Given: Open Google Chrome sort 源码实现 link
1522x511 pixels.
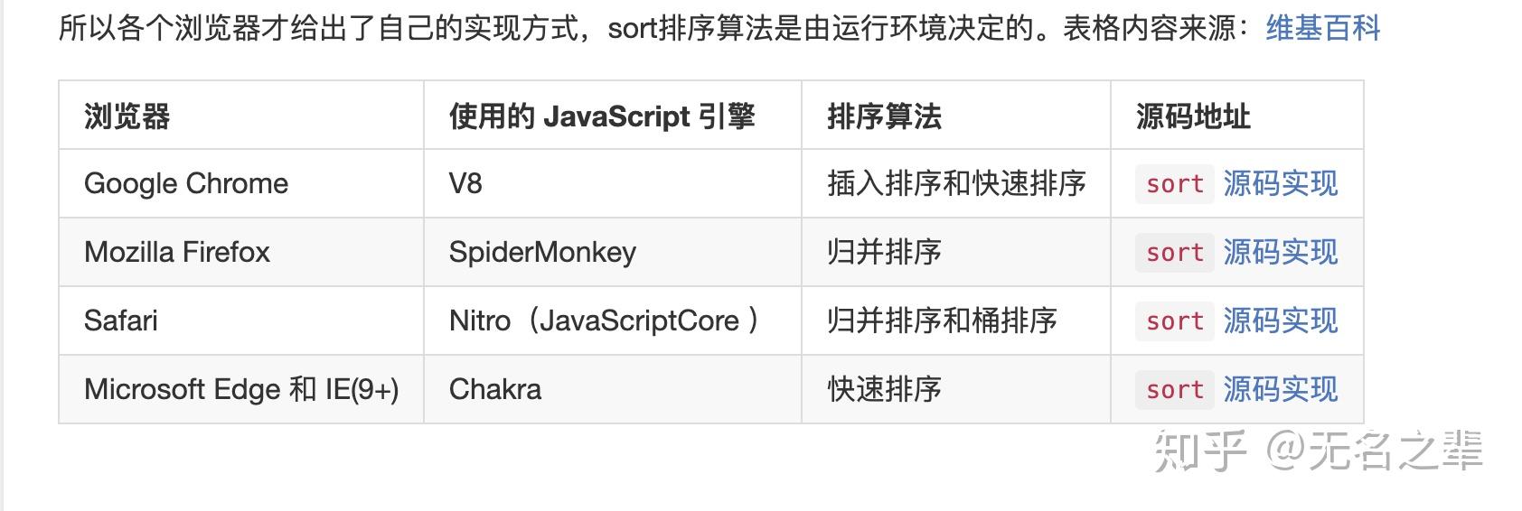Looking at the screenshot, I should [1279, 183].
